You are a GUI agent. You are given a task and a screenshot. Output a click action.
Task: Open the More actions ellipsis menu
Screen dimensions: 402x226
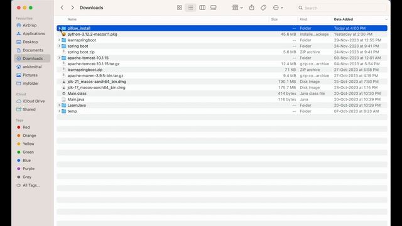point(278,8)
